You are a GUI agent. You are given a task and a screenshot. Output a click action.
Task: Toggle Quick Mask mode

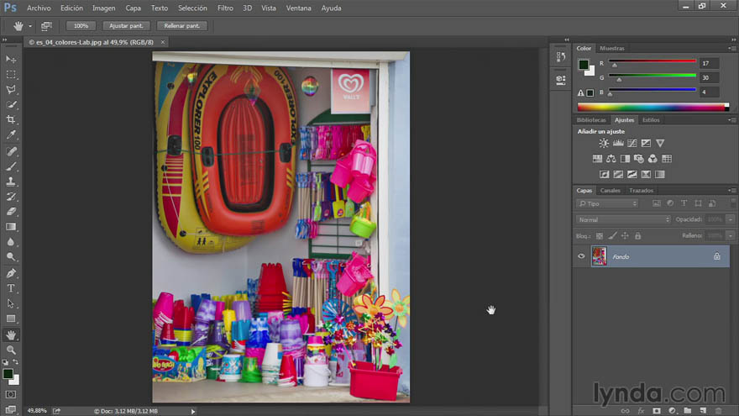pyautogui.click(x=11, y=394)
